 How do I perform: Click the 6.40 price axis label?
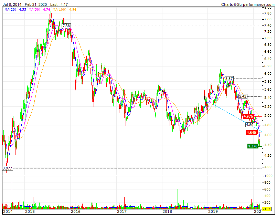[x=268, y=59]
